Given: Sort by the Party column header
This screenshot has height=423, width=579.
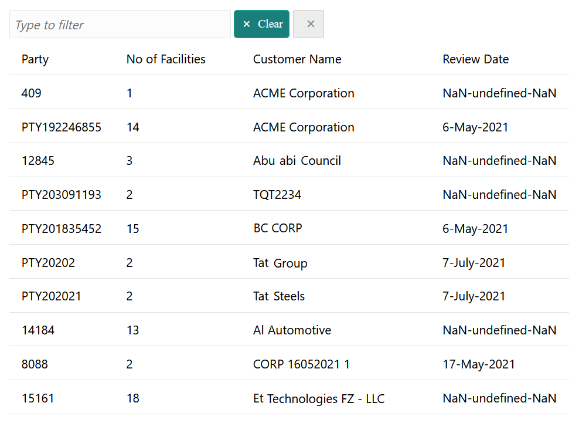Looking at the screenshot, I should (35, 59).
